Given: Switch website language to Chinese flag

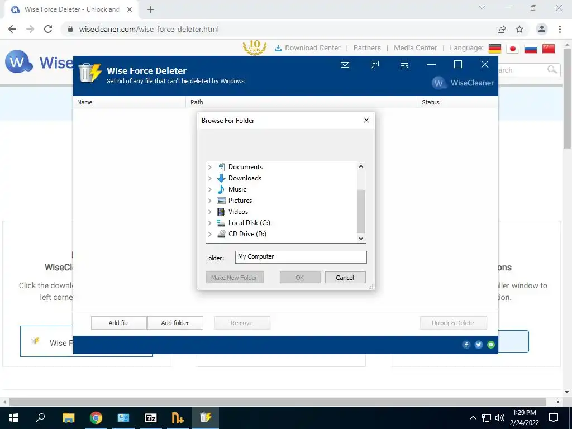Looking at the screenshot, I should click(x=549, y=49).
